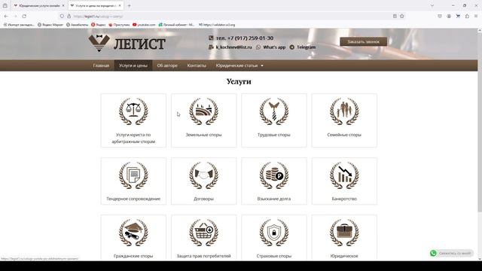Click the Заказать звонок button
This screenshot has height=271, width=482.
point(363,41)
